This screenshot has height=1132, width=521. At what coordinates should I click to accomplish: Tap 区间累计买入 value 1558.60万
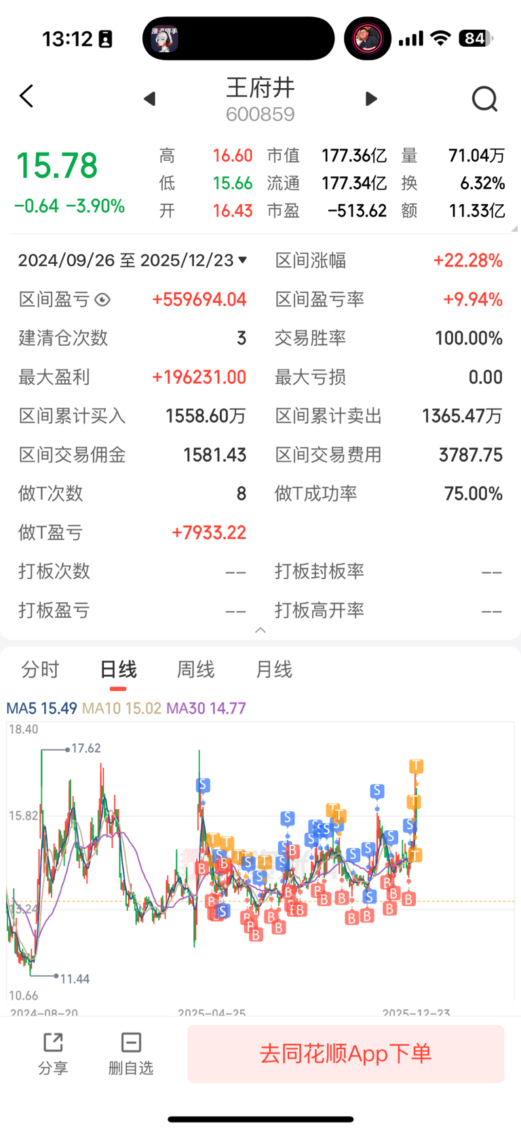(x=206, y=416)
